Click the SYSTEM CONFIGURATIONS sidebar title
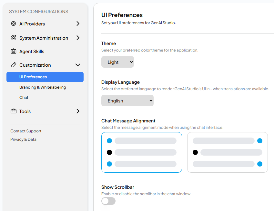This screenshot has height=211, width=274. click(x=39, y=12)
